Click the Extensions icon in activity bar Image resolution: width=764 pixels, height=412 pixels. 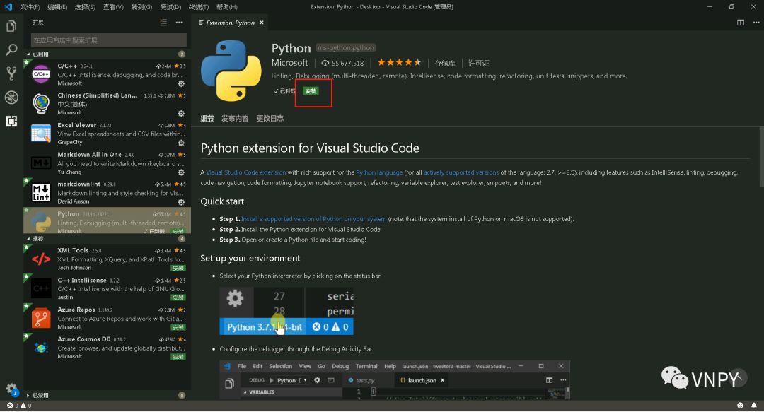(x=11, y=121)
